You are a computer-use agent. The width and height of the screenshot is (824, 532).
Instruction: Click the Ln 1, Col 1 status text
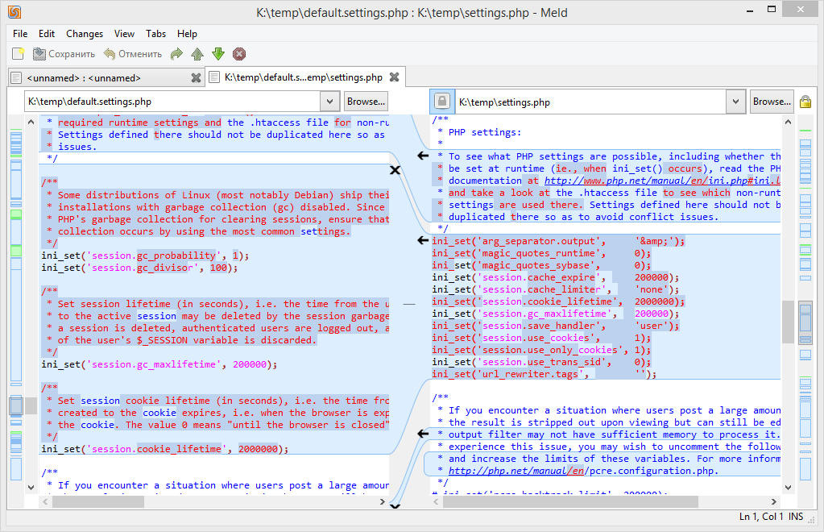761,517
